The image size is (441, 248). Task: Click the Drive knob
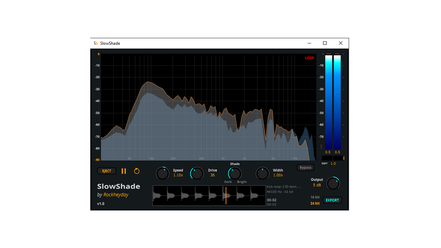pyautogui.click(x=197, y=173)
